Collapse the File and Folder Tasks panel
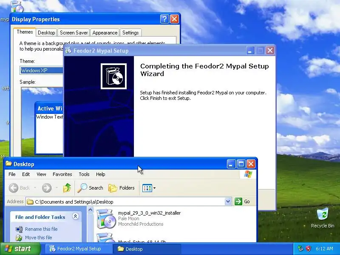340x255 pixels. 75,216
